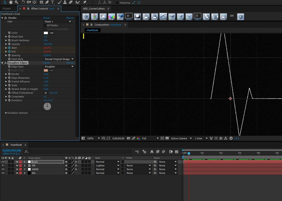282x201 pixels.
Task: Reset the Stroke effect
Action: pyautogui.click(x=47, y=18)
